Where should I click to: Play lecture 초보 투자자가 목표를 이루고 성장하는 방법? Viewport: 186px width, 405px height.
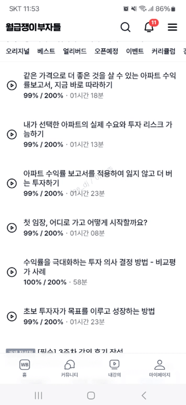point(12,316)
